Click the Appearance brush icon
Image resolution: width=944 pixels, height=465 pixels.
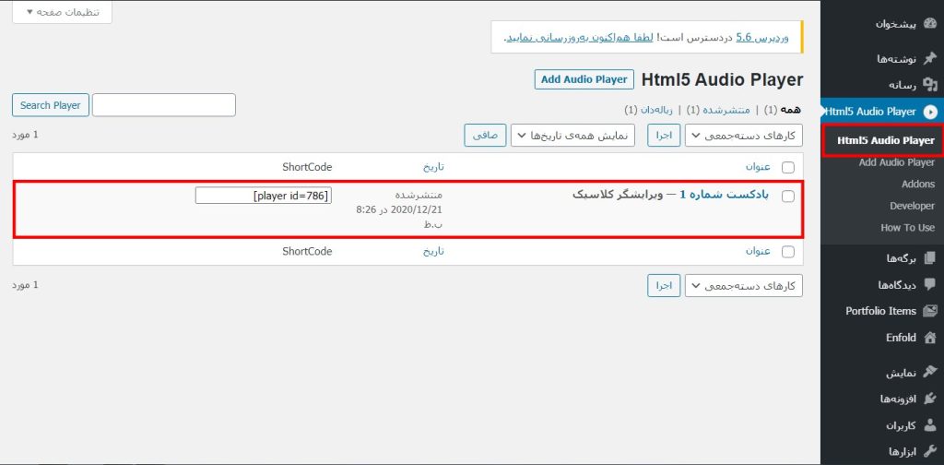tap(930, 373)
